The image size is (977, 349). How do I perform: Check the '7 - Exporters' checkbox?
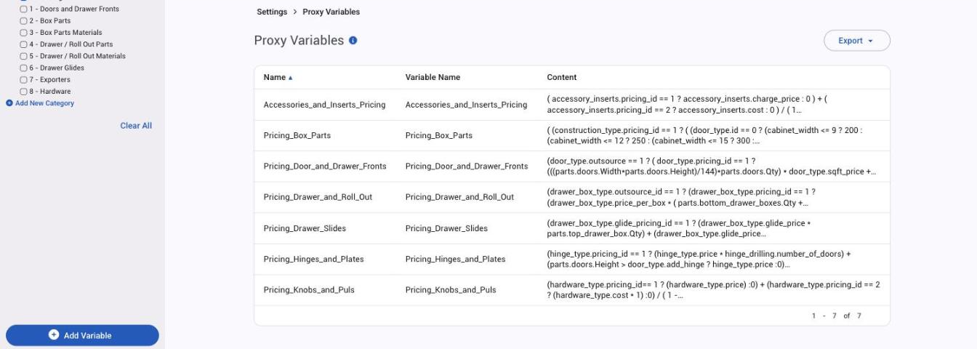[x=24, y=80]
